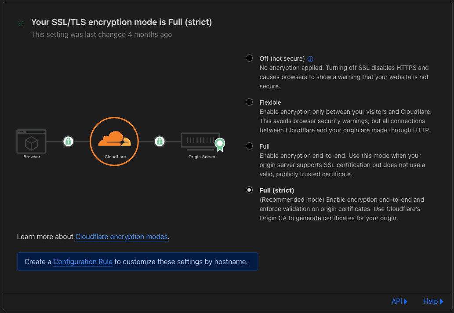The width and height of the screenshot is (454, 313).
Task: Click the padlock between Cloudflare and Origin Server
Action: tap(160, 142)
